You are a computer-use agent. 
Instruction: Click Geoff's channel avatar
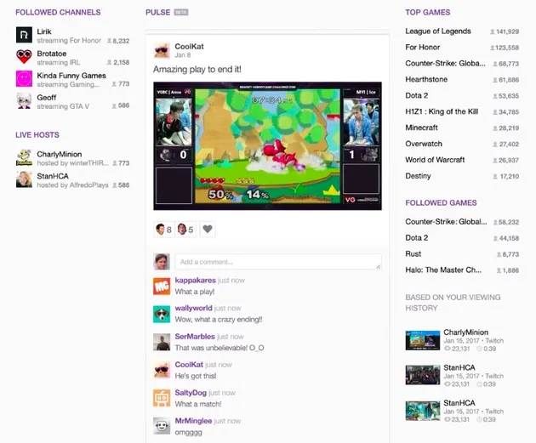coord(24,101)
